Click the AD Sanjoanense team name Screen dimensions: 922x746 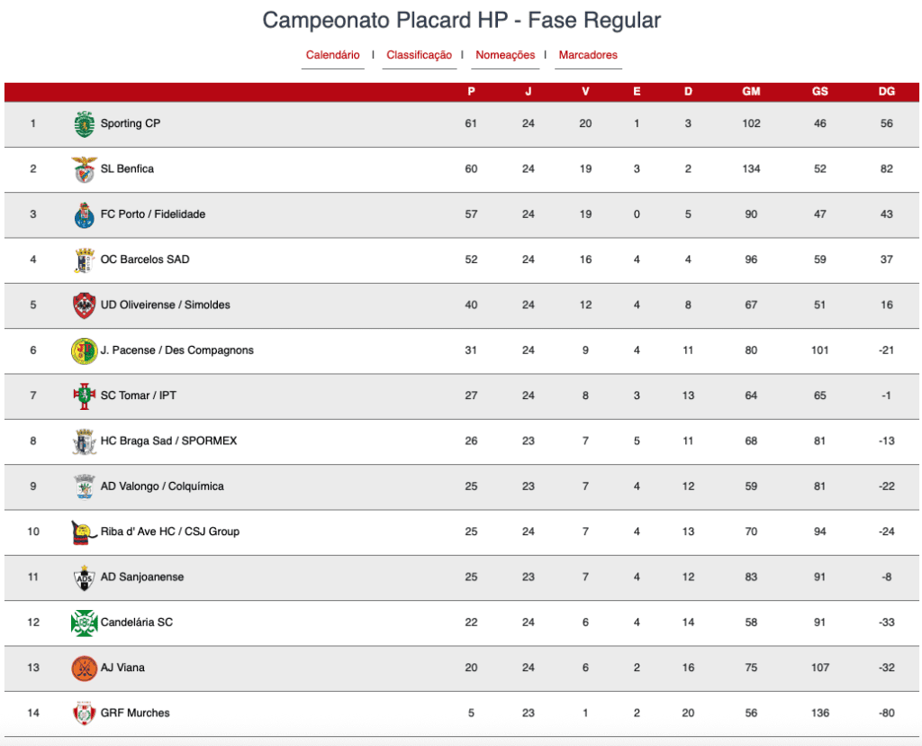pos(142,577)
